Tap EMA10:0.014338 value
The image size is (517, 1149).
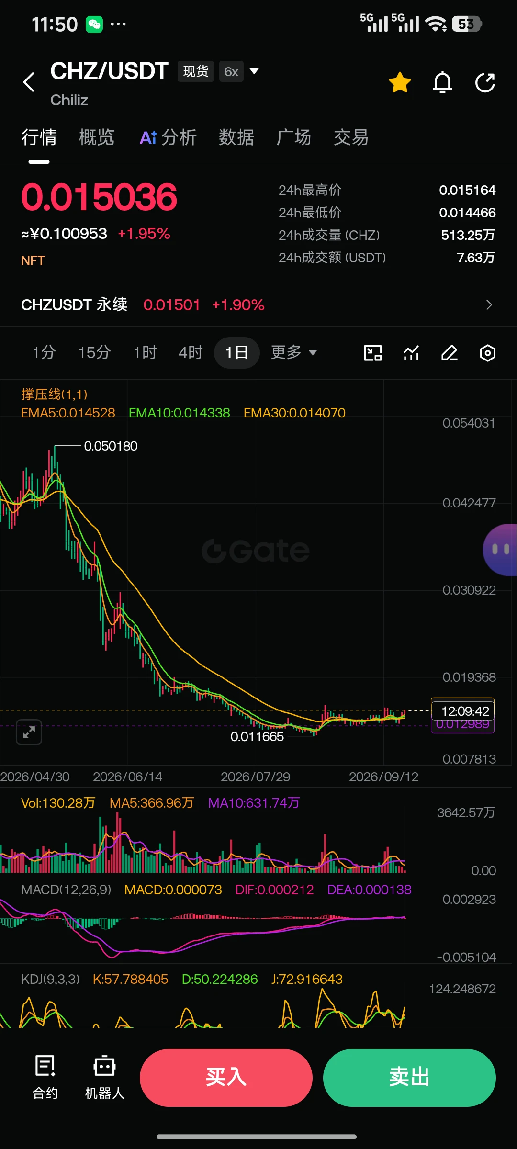(x=179, y=413)
